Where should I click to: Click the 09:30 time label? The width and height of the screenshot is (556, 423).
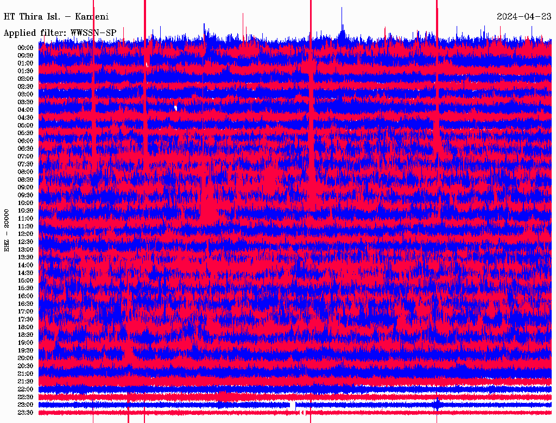[26, 195]
